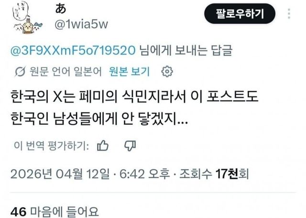Show original text via 원본 보기
The height and width of the screenshot is (218, 306).
[x=130, y=72]
